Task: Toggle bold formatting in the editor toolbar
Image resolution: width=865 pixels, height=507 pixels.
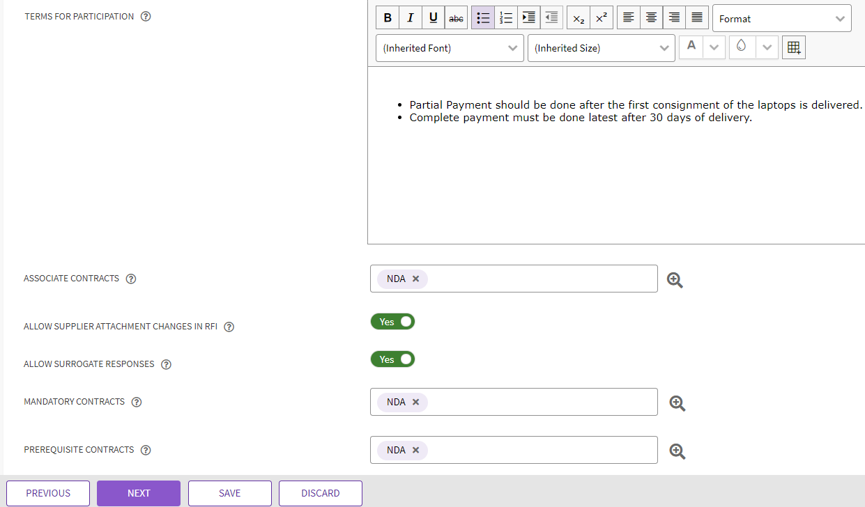Action: (388, 18)
